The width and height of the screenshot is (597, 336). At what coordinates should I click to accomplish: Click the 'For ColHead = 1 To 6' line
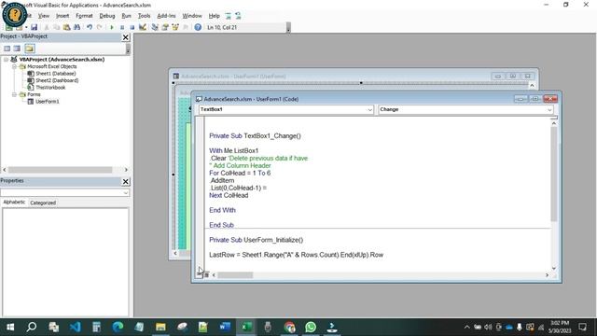coord(240,173)
